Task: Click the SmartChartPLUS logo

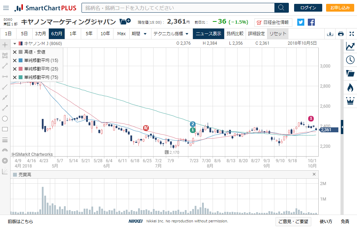Action: (x=45, y=8)
